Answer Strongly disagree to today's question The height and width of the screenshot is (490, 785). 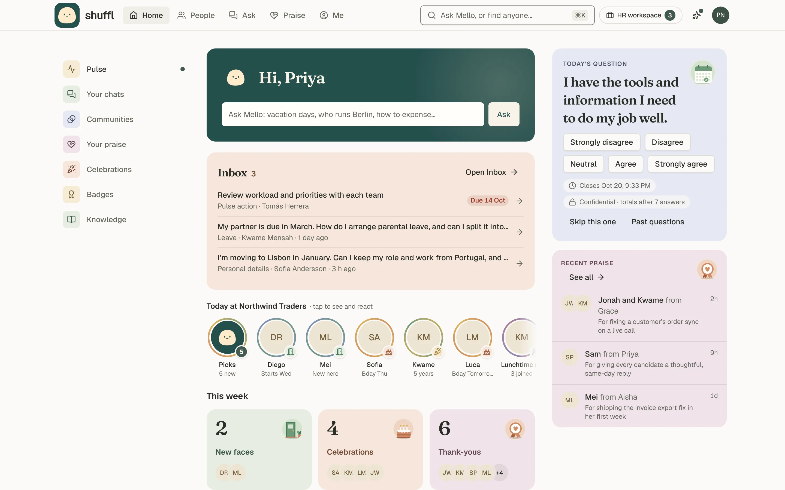(x=601, y=142)
